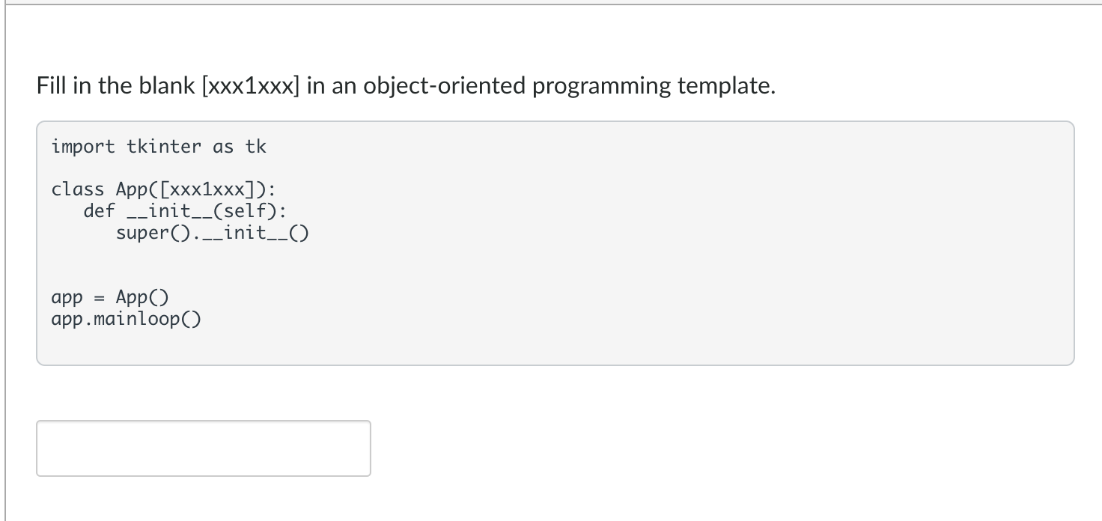Viewport: 1102px width, 521px height.
Task: Select the blank [xxx1xxx] placeholder in the code
Action: coord(204,189)
